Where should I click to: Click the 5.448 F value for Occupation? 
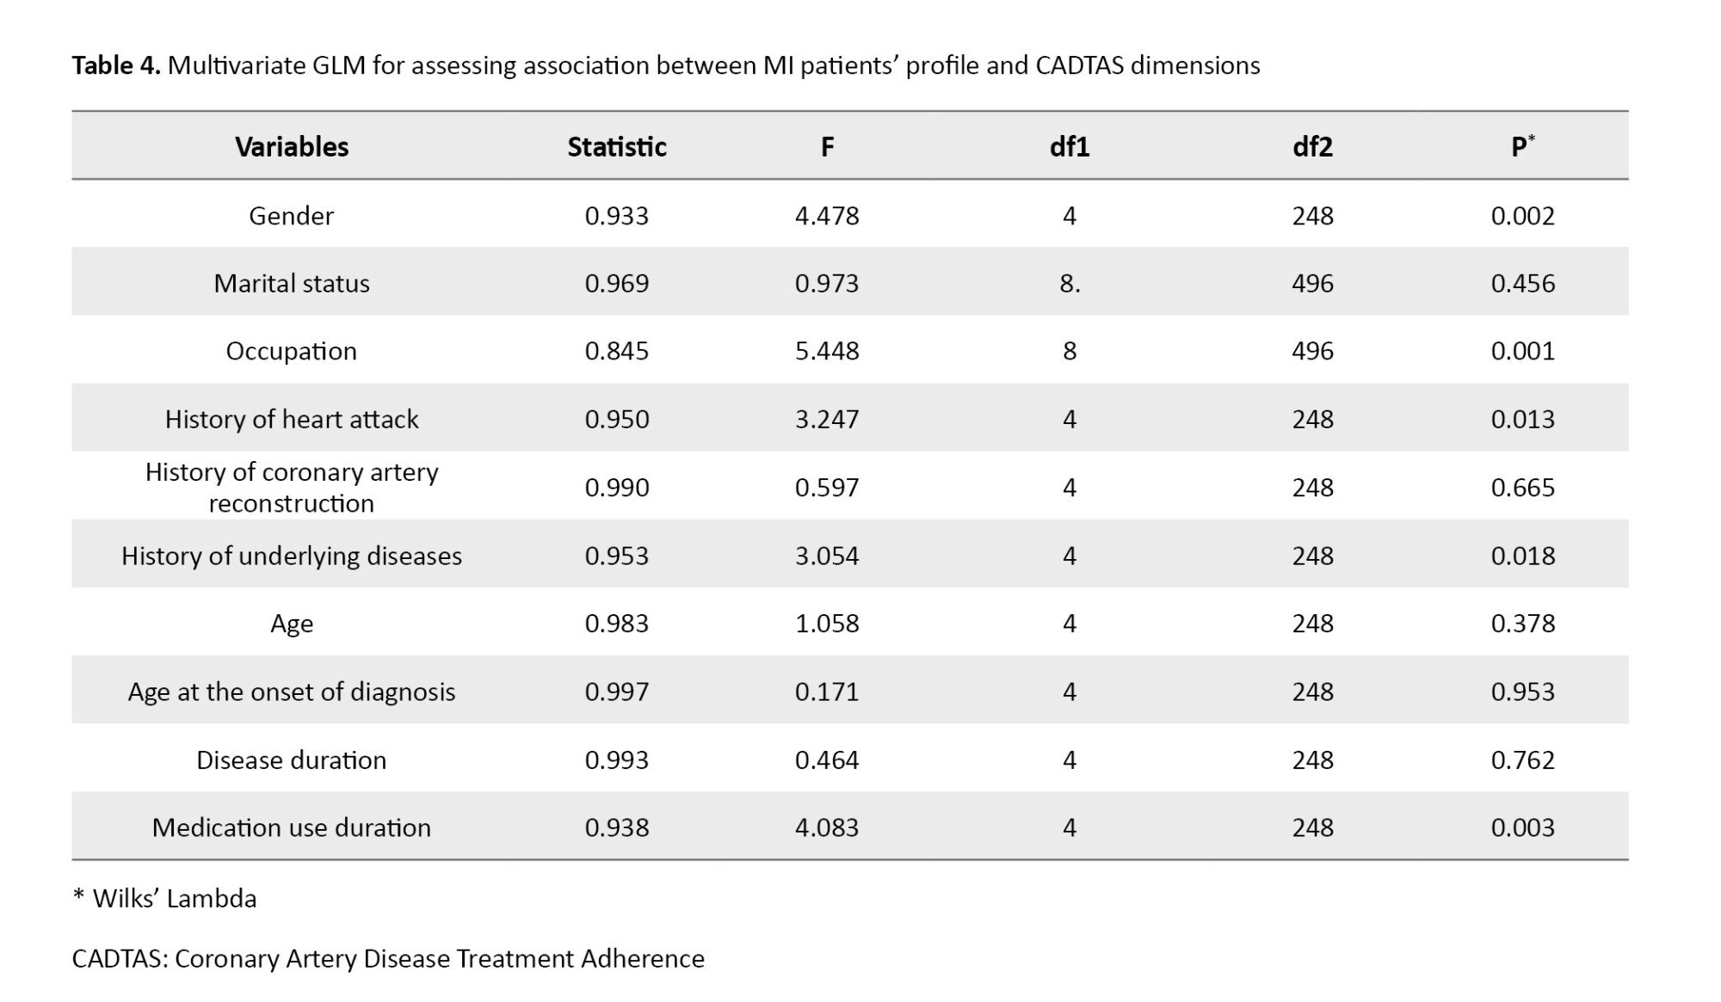(x=827, y=351)
